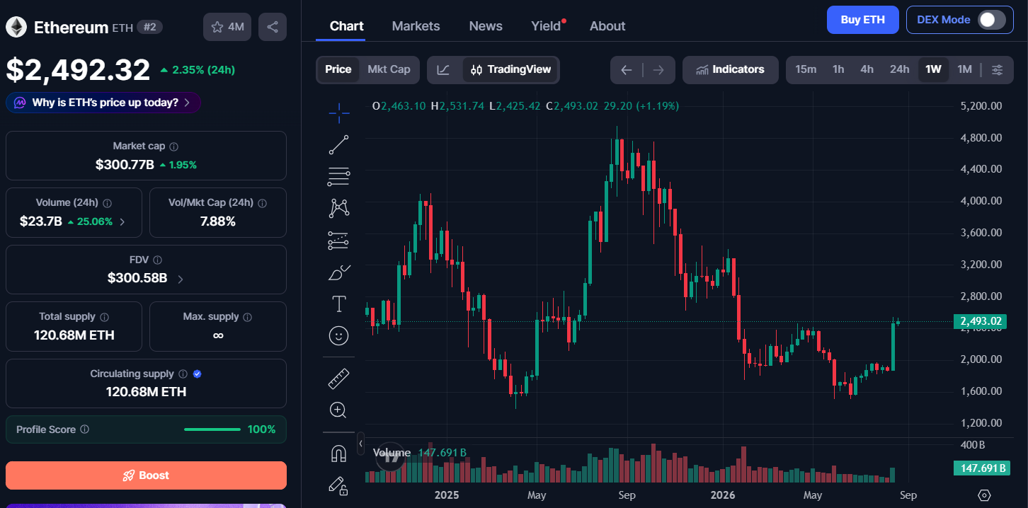Select the trend line drawing tool
1028x508 pixels.
pos(339,144)
